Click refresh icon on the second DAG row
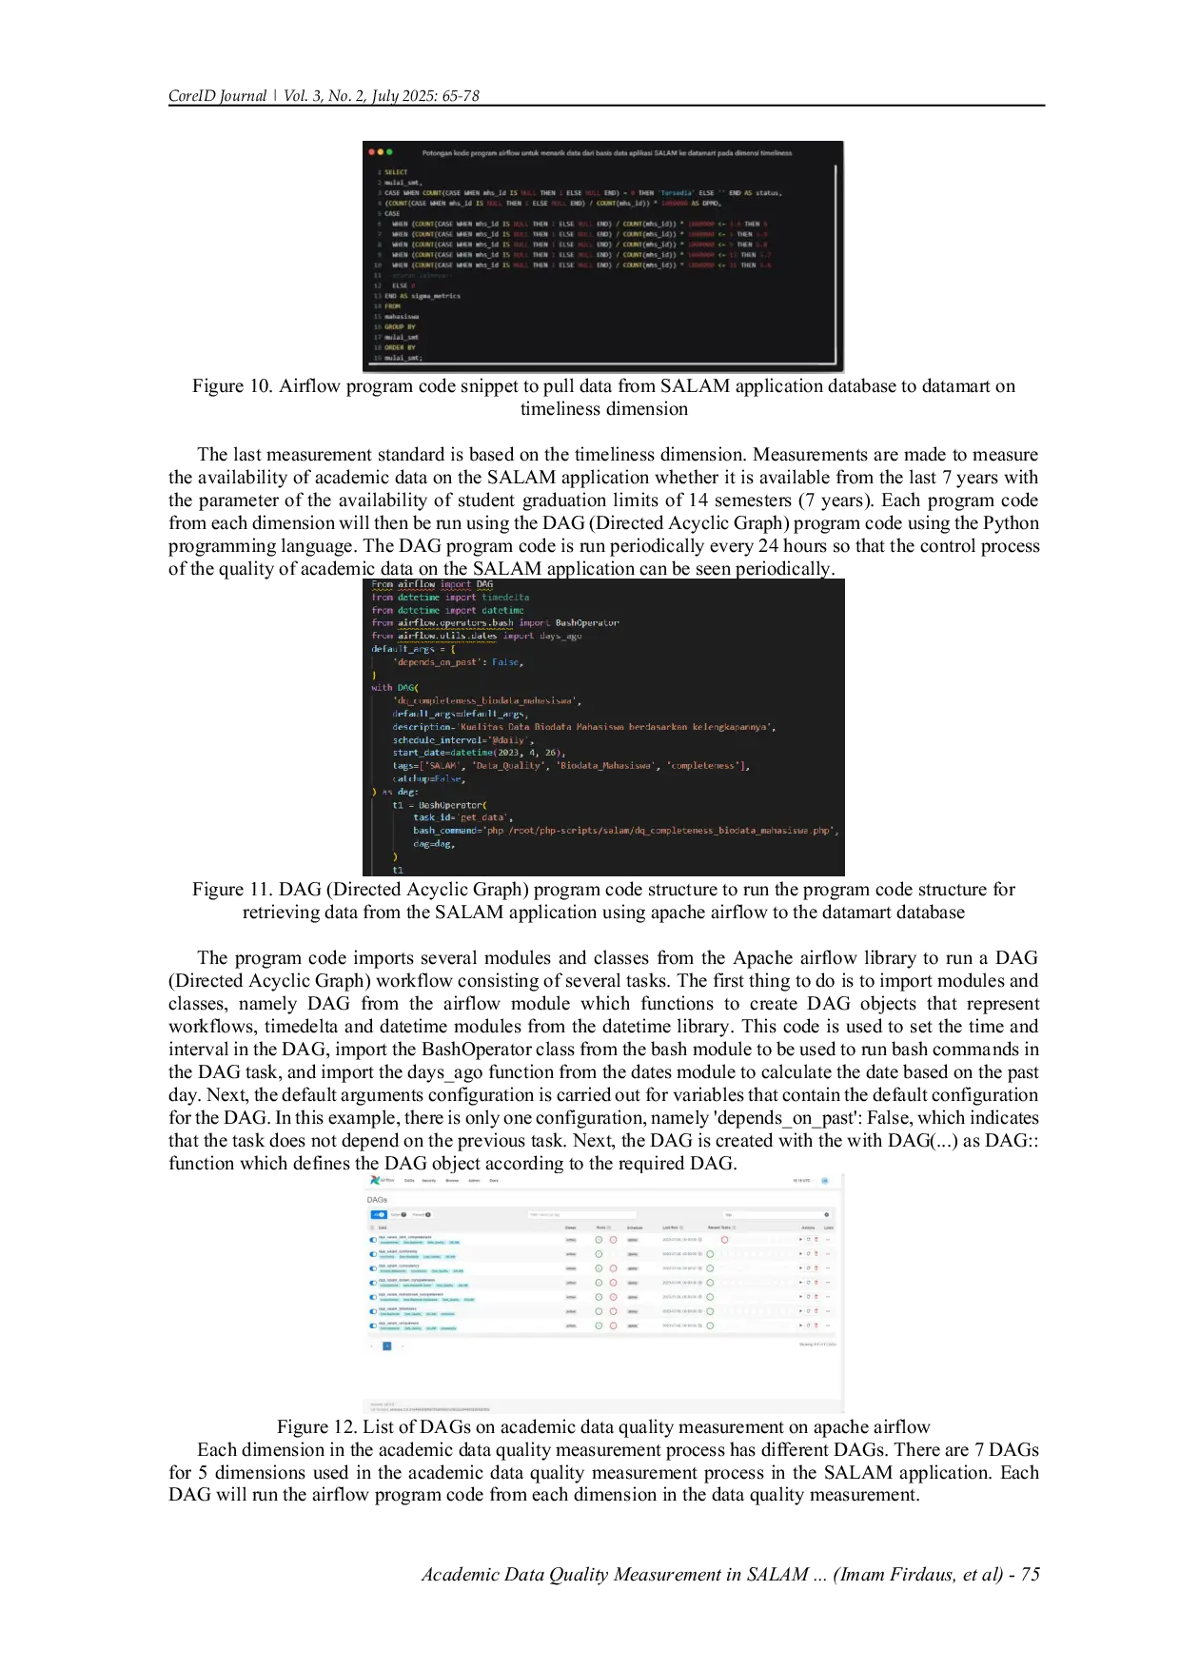This screenshot has height=1669, width=1180. click(x=808, y=1254)
